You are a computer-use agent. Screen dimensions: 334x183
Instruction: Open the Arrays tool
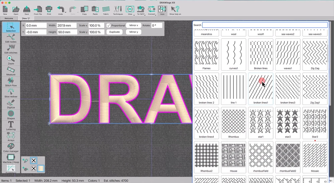click(x=11, y=137)
